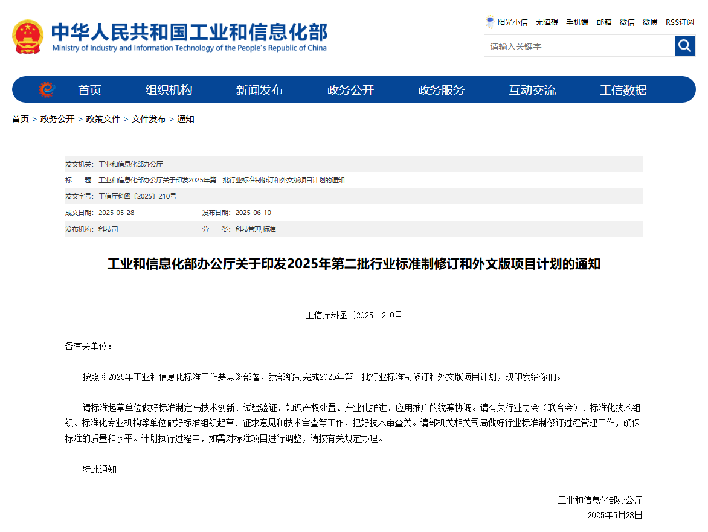Click 政策文件 in the breadcrumb
This screenshot has height=532, width=708.
103,120
